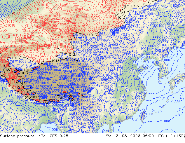Click the 1006 label at the top right corner
185x143 pixels.
coord(175,6)
